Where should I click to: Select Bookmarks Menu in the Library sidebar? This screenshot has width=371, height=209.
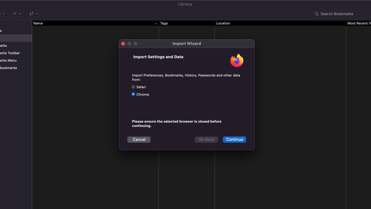tap(16, 60)
